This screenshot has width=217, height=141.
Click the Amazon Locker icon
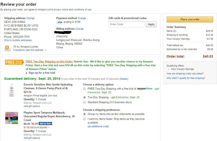click(x=7, y=48)
